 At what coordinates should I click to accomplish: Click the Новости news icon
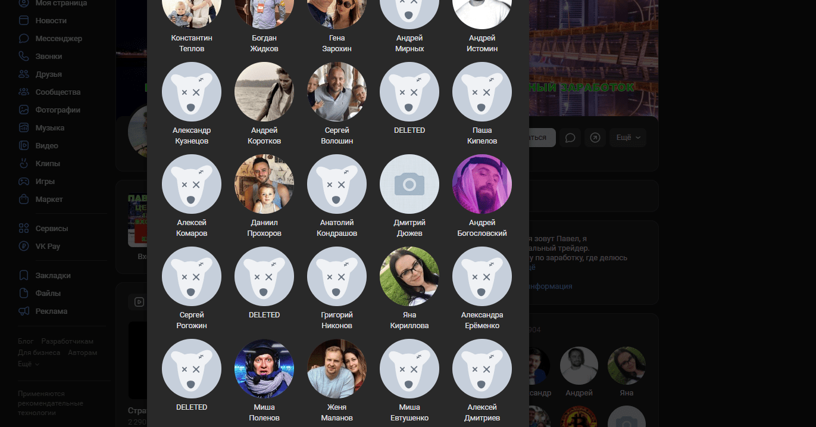click(x=24, y=20)
